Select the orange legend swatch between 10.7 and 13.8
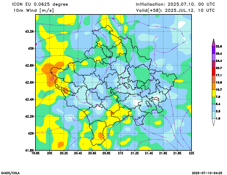The image size is (227, 175). tap(214, 86)
